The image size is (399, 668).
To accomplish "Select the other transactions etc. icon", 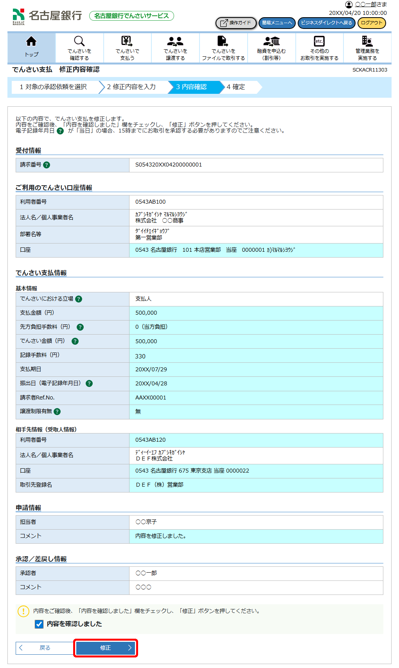I will tap(319, 41).
